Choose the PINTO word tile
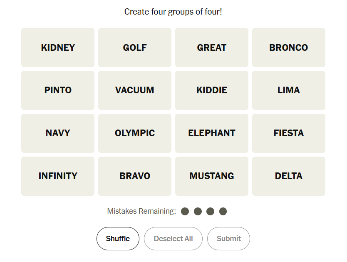Screen dimensions: 347x262 click(x=58, y=90)
